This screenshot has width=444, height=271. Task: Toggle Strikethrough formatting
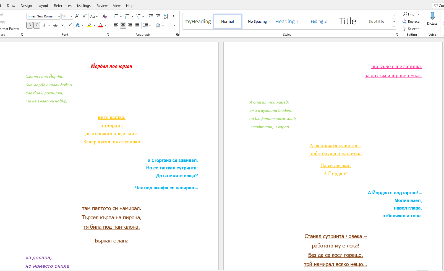[x=55, y=25]
